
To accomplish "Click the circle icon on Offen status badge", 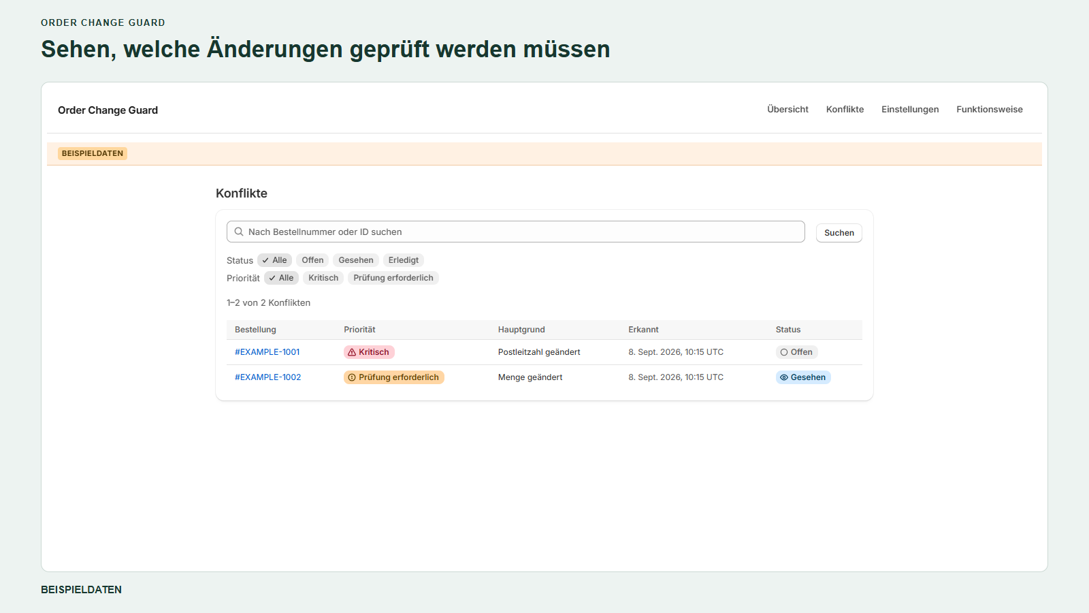I will click(x=784, y=352).
